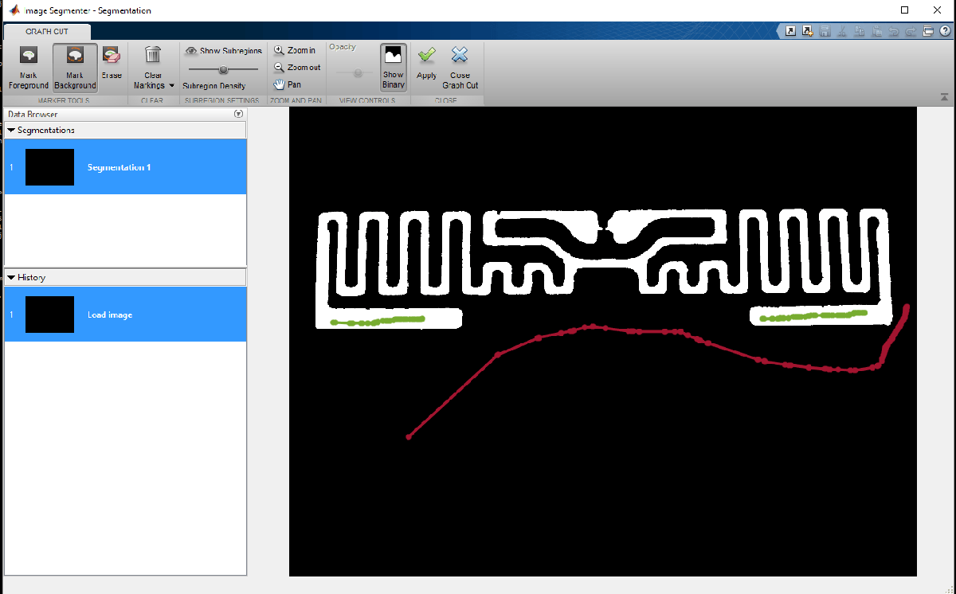The width and height of the screenshot is (956, 594).
Task: Minimize the toolstrip with collapse arrow
Action: click(x=944, y=97)
